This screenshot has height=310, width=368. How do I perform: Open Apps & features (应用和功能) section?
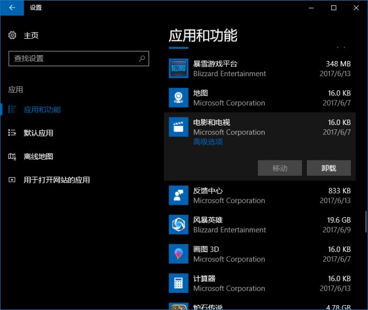coord(42,109)
